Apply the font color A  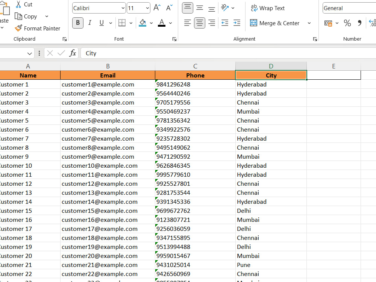[x=162, y=23]
